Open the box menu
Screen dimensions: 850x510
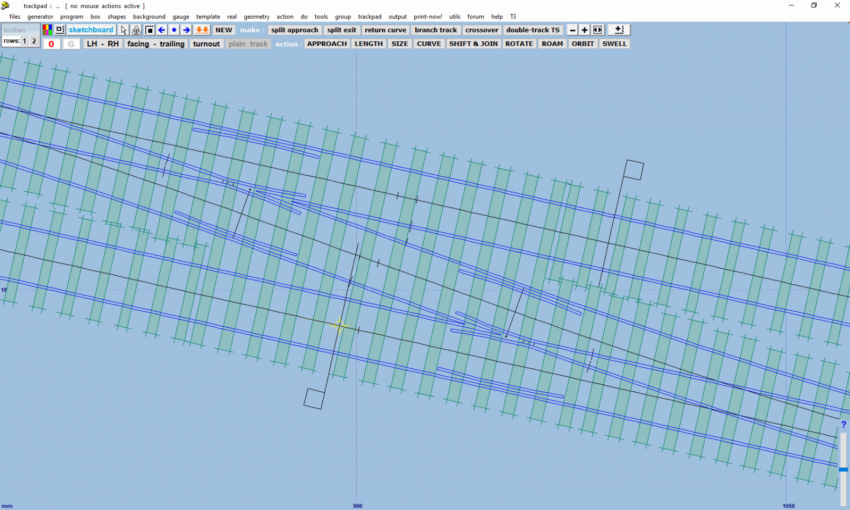click(95, 17)
